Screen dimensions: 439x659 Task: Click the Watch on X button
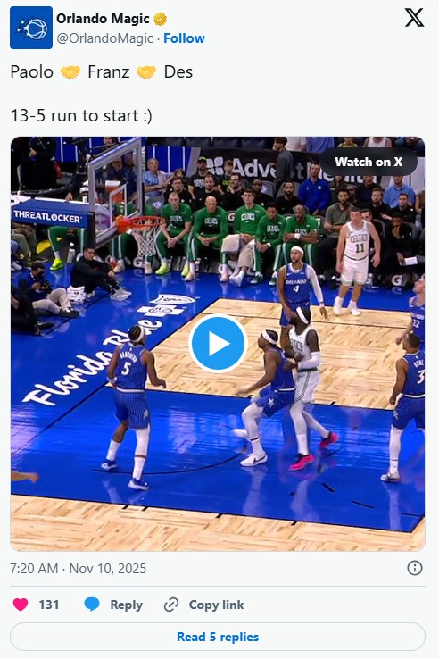369,162
